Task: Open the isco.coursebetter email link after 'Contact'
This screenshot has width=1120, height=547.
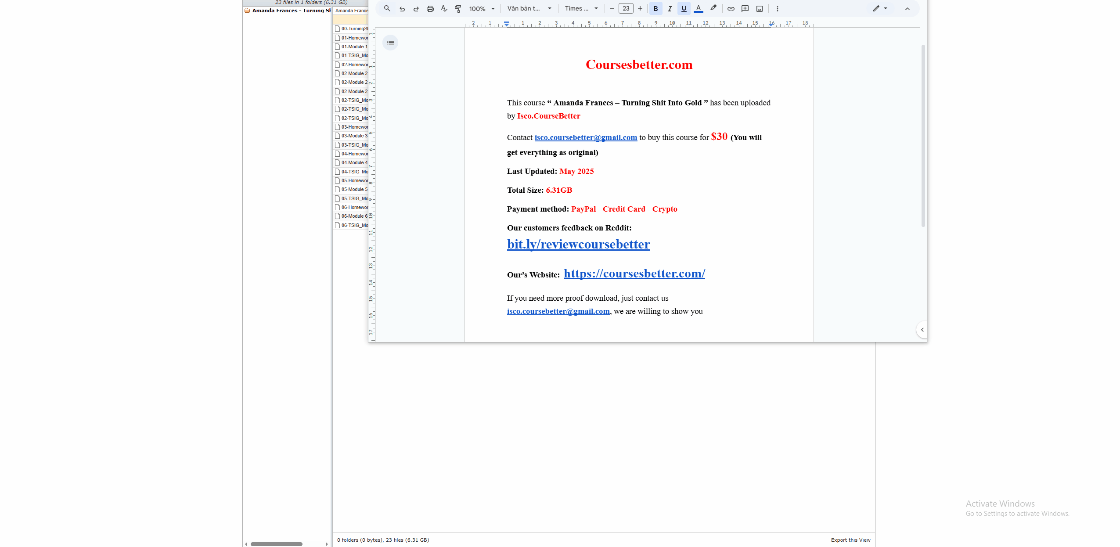Action: (x=586, y=137)
